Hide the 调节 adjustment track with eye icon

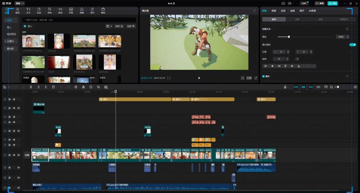click(14, 99)
